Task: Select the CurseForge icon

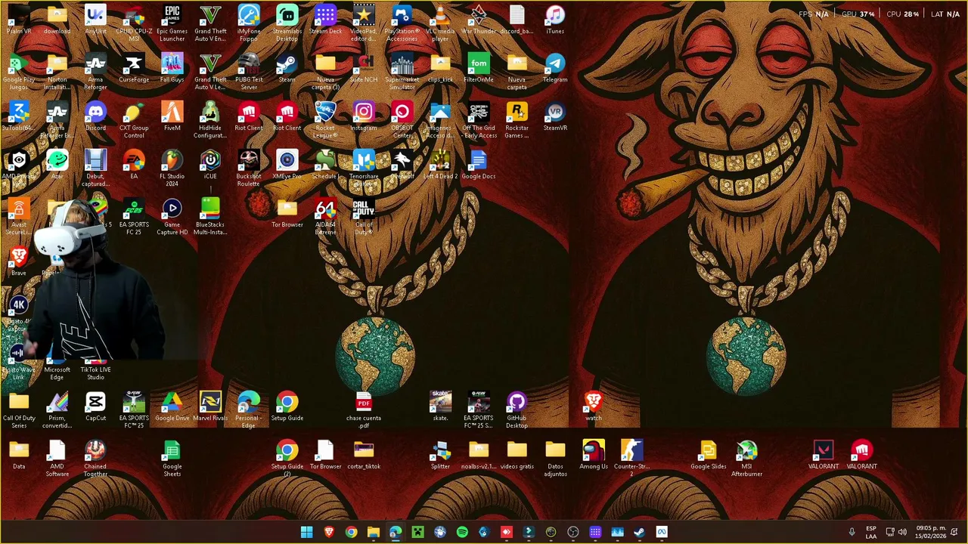Action: pos(134,69)
